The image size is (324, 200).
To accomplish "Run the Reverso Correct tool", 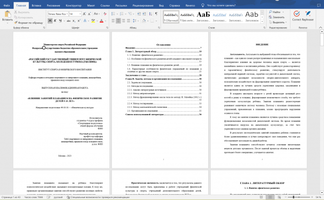I will pyautogui.click(x=297, y=16).
